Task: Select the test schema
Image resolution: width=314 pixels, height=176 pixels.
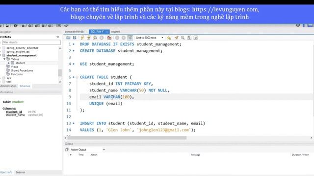Action: tap(9, 82)
